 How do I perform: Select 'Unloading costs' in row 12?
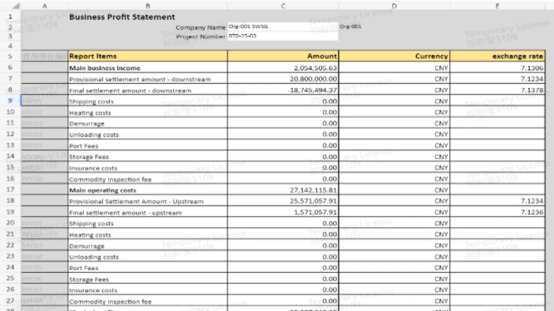click(148, 135)
